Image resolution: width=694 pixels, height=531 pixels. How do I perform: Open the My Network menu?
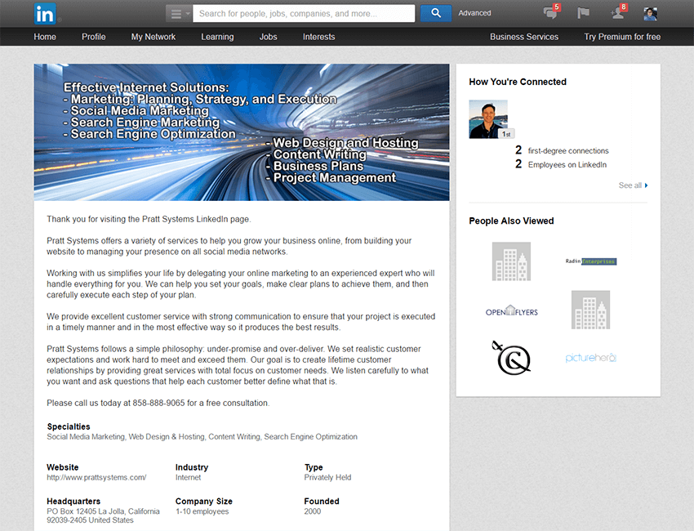[153, 37]
